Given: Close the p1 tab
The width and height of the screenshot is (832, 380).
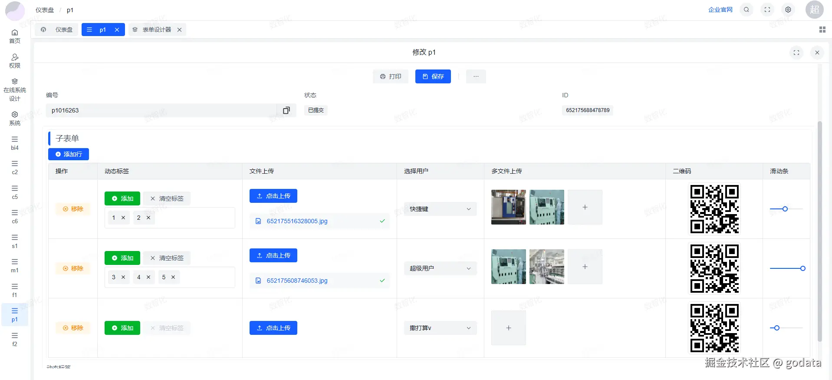Looking at the screenshot, I should (x=117, y=30).
